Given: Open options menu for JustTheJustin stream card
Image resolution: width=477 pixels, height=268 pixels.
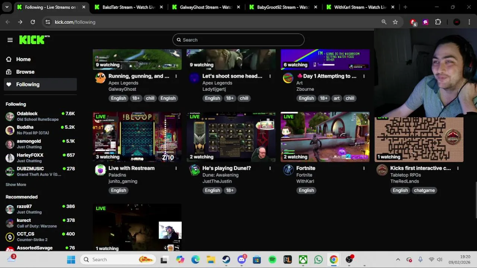Looking at the screenshot, I should pos(270,168).
